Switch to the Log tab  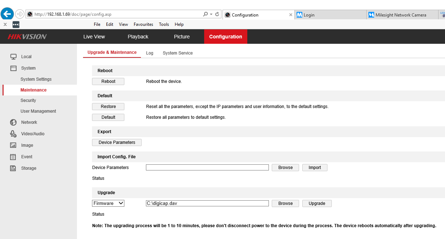pyautogui.click(x=150, y=53)
